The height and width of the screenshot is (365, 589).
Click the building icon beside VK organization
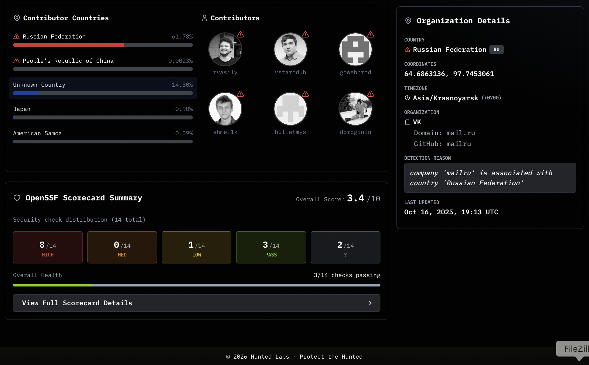(407, 122)
